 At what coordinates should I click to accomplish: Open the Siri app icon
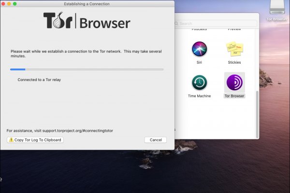199,49
